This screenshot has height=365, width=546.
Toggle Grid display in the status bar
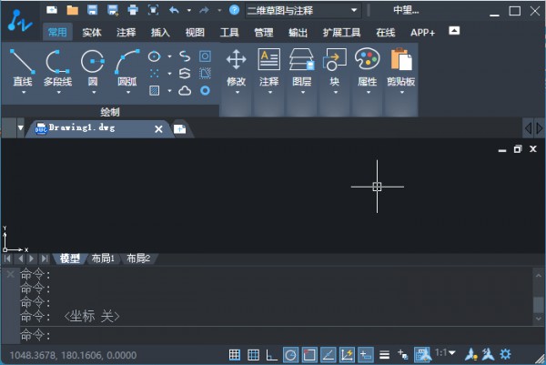(x=253, y=355)
